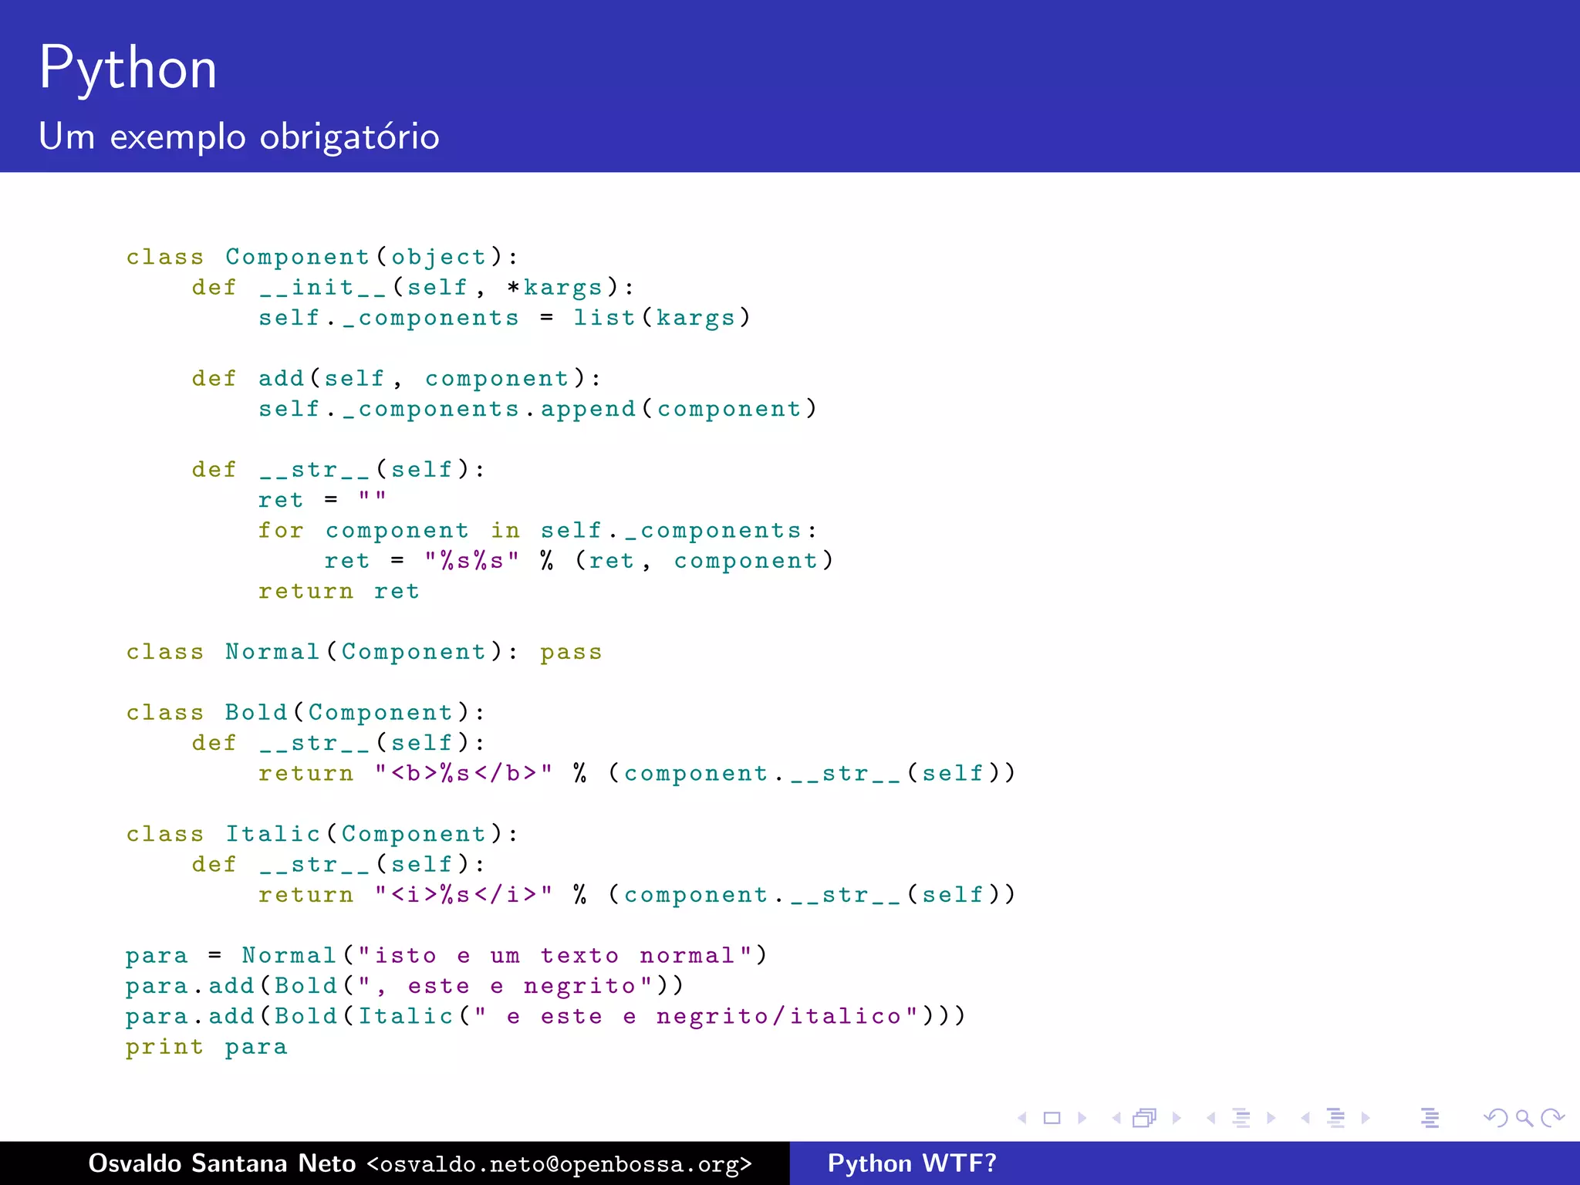Image resolution: width=1580 pixels, height=1185 pixels.
Task: Click the print para line
Action: pyautogui.click(x=207, y=1047)
